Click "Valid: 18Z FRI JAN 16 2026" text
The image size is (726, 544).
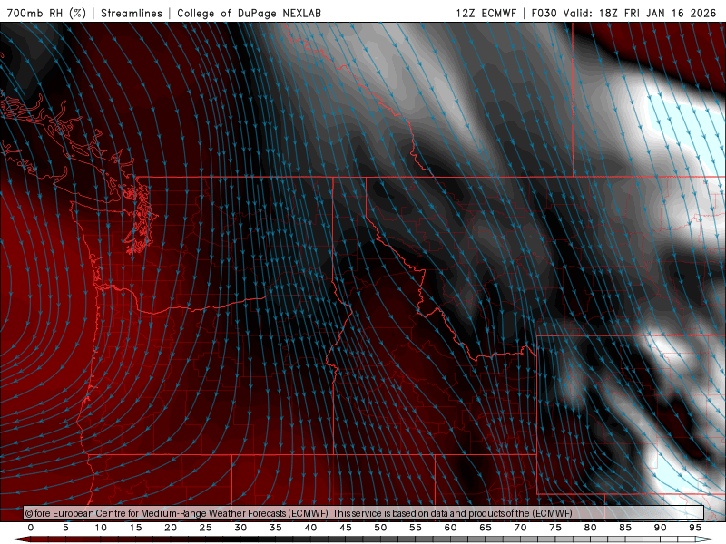pyautogui.click(x=640, y=13)
